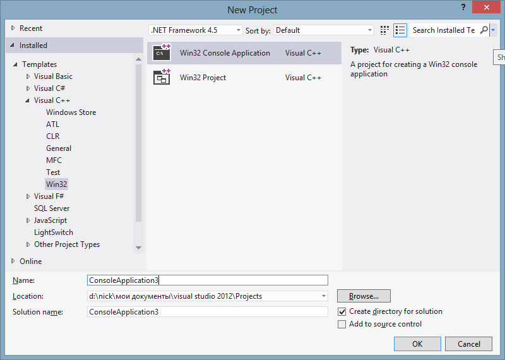The width and height of the screenshot is (505, 360).
Task: Click the scroll down arrow in template tree
Action: tap(138, 248)
